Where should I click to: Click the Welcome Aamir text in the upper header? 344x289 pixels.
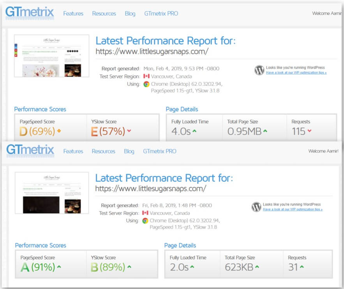[x=327, y=13]
